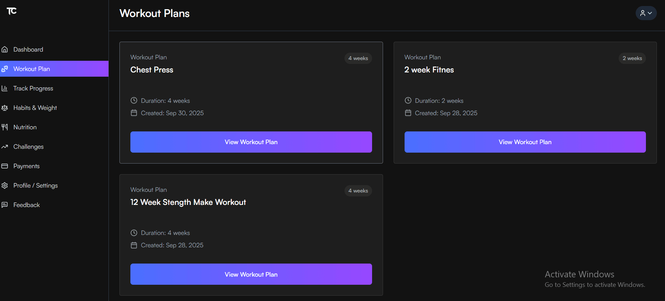The image size is (665, 301).
Task: Click the Nutrition utensils icon
Action: (5, 127)
